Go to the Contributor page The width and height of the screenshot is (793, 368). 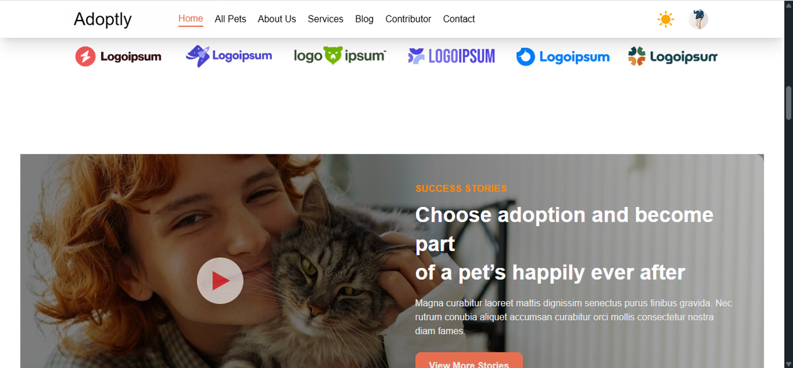408,19
